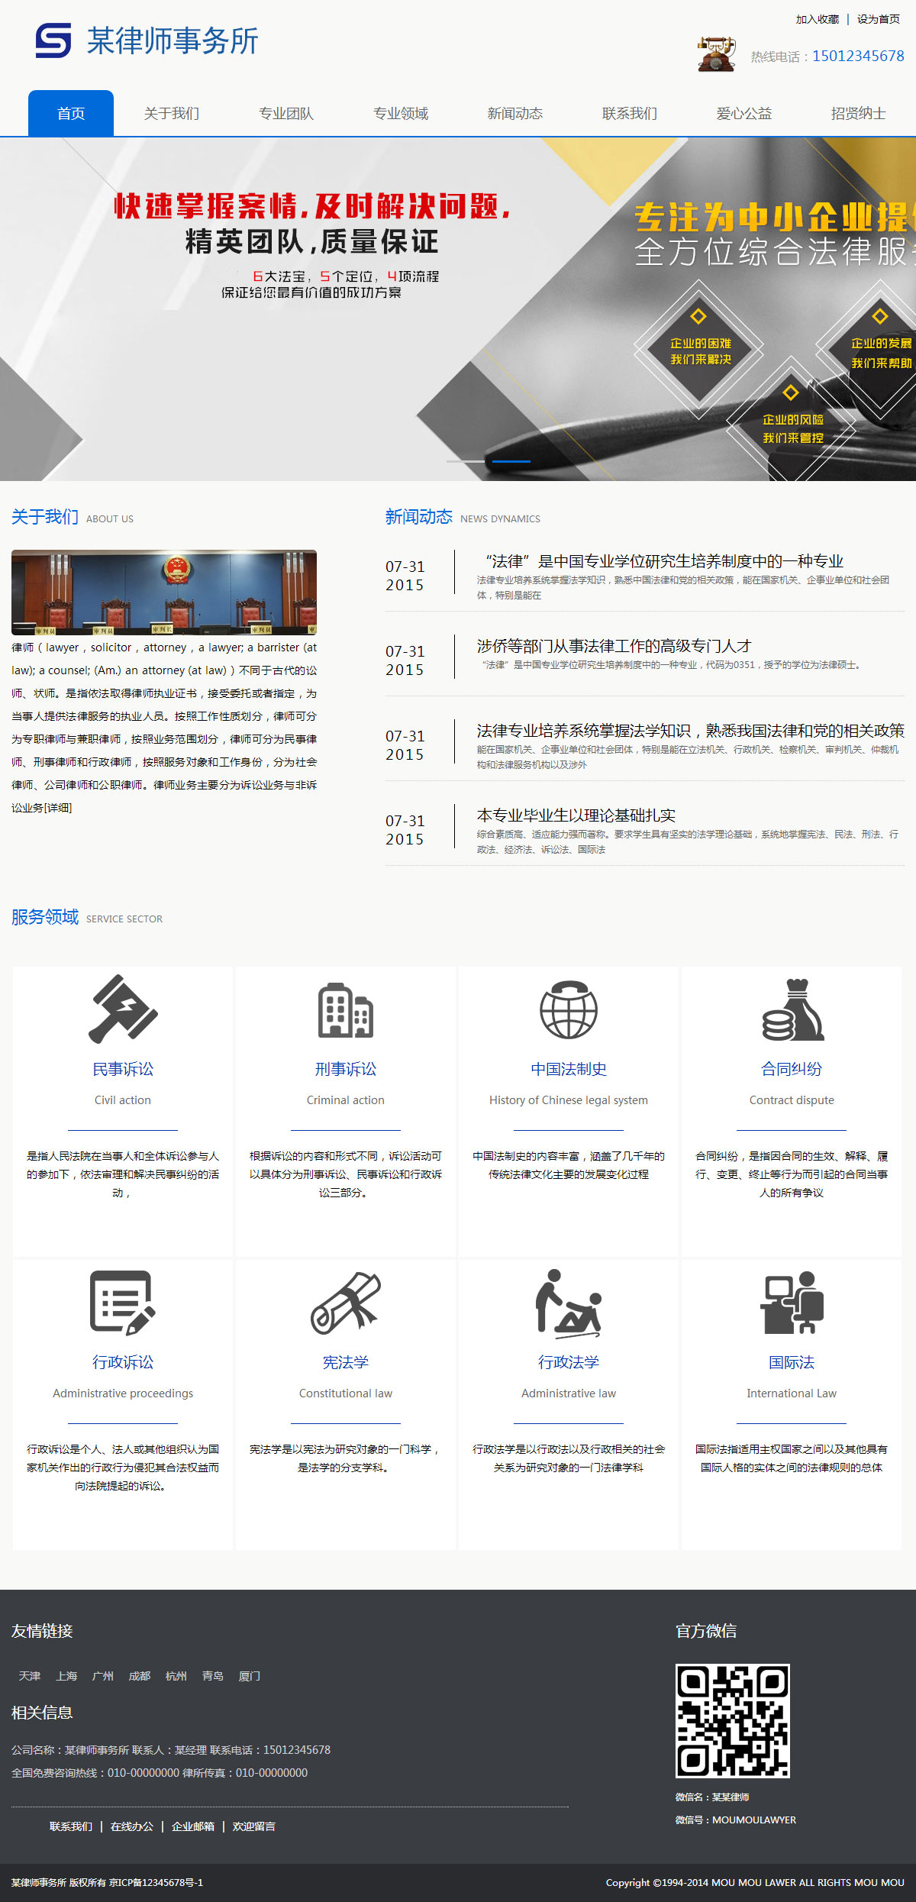This screenshot has height=1902, width=916.
Task: Open the document-pencil icon for Administrative proceedings
Action: [x=122, y=1302]
